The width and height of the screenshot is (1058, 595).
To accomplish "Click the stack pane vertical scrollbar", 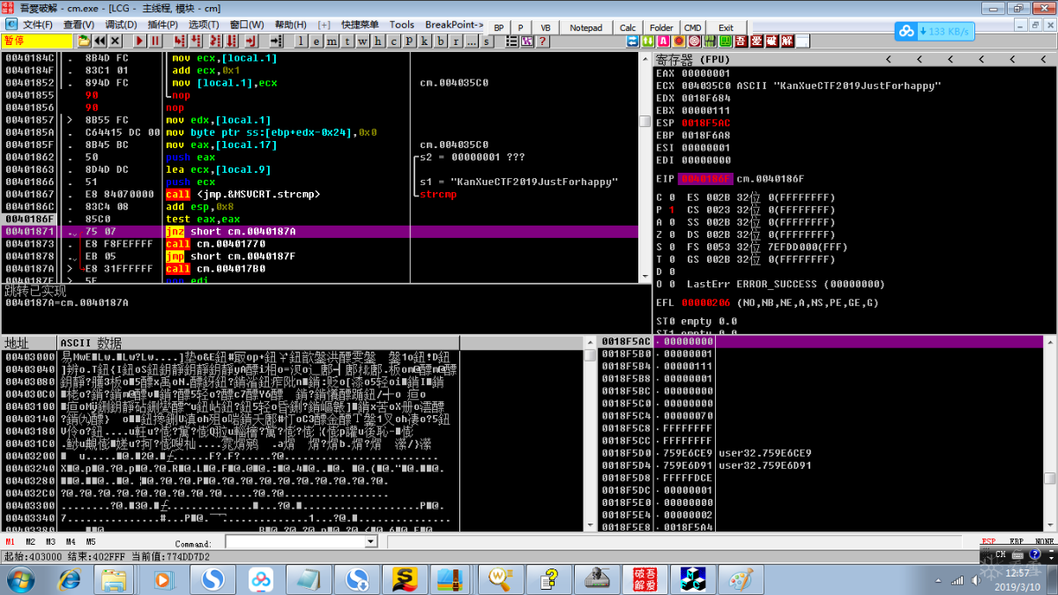I will (x=1050, y=434).
